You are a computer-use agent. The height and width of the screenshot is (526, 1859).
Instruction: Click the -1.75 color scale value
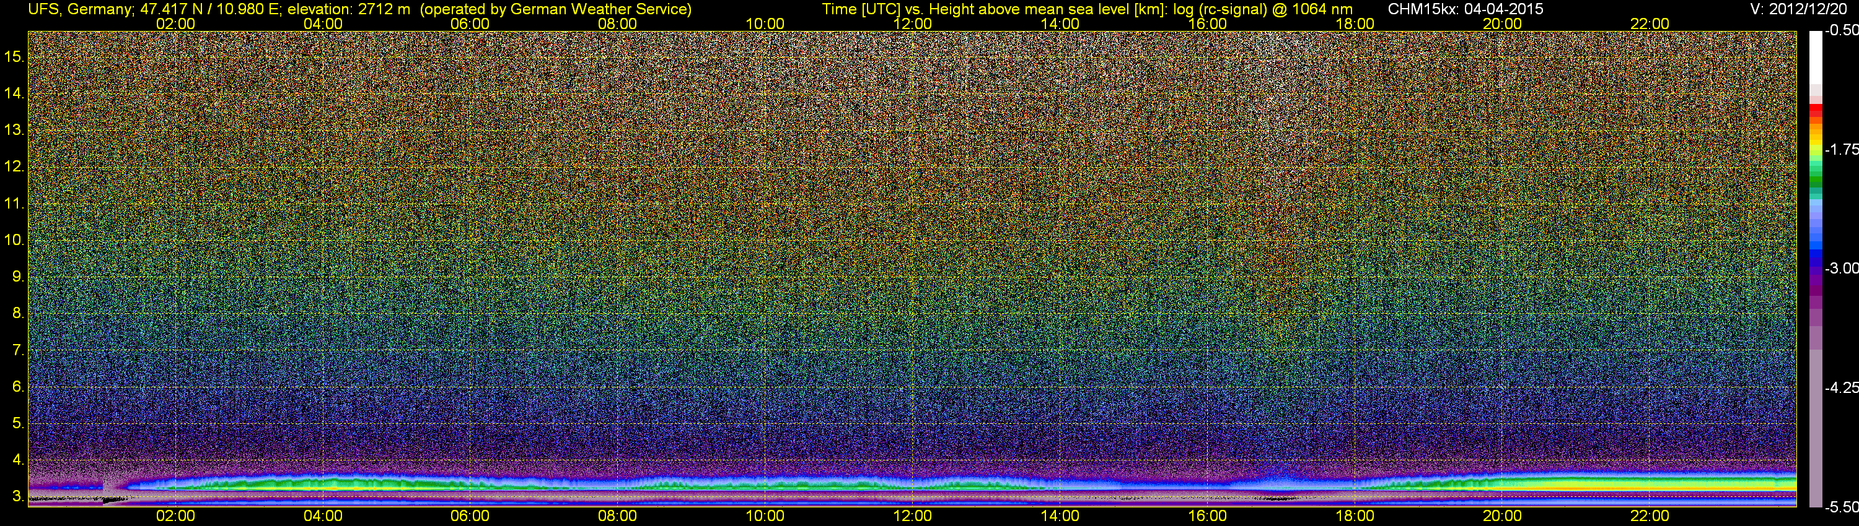coord(1841,150)
